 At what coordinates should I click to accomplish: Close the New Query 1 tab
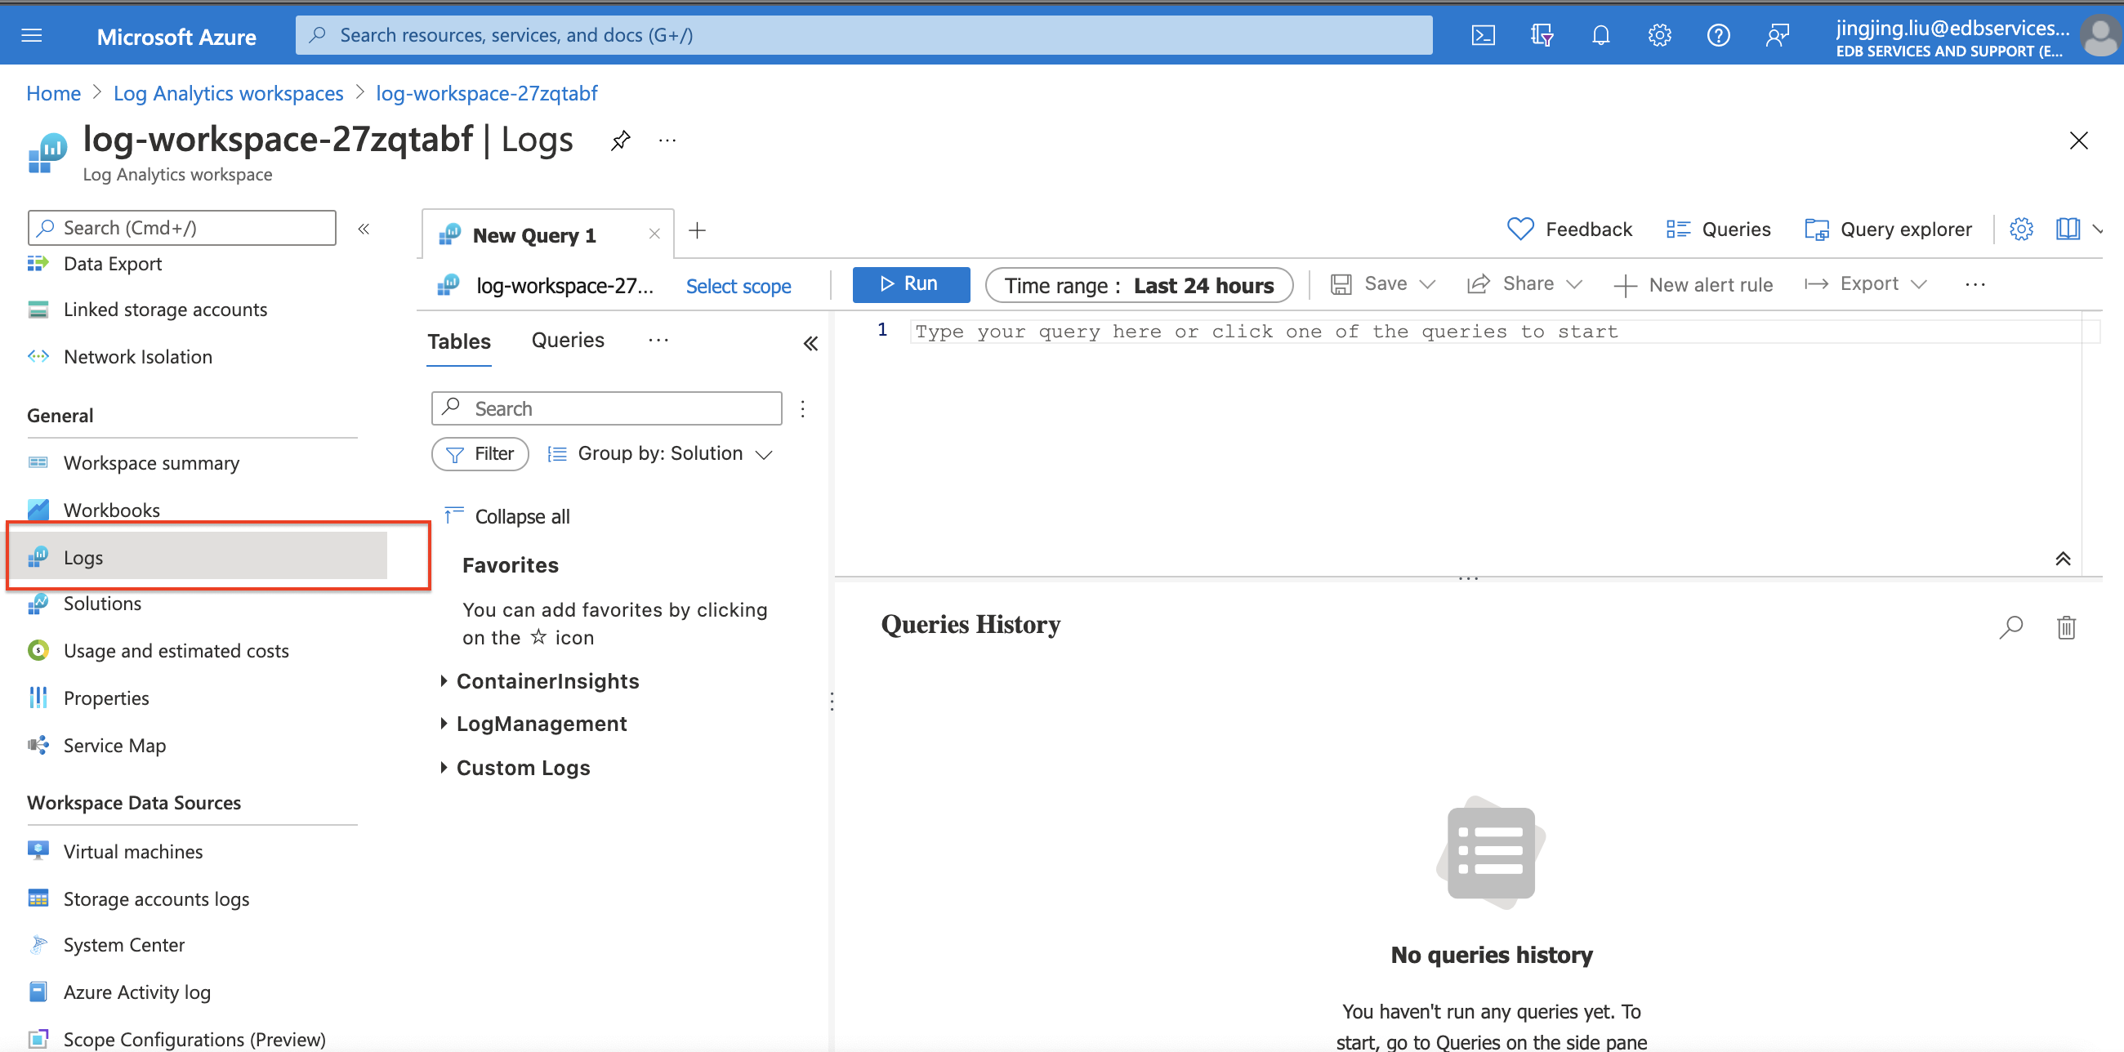pyautogui.click(x=654, y=234)
